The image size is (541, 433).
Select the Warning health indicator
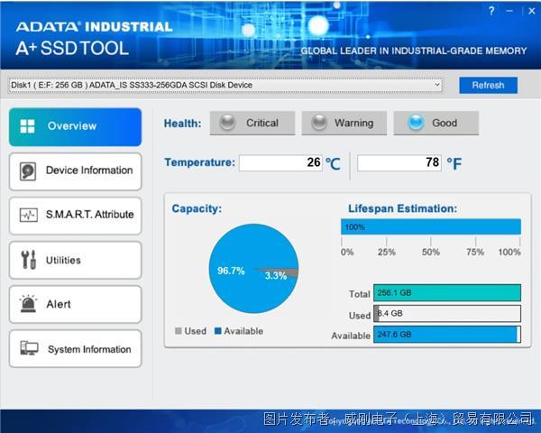pos(344,123)
